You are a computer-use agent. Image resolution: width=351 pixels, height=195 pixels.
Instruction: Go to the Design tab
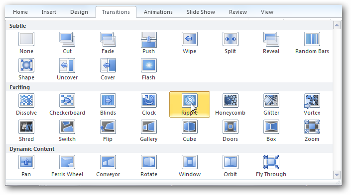click(x=79, y=12)
